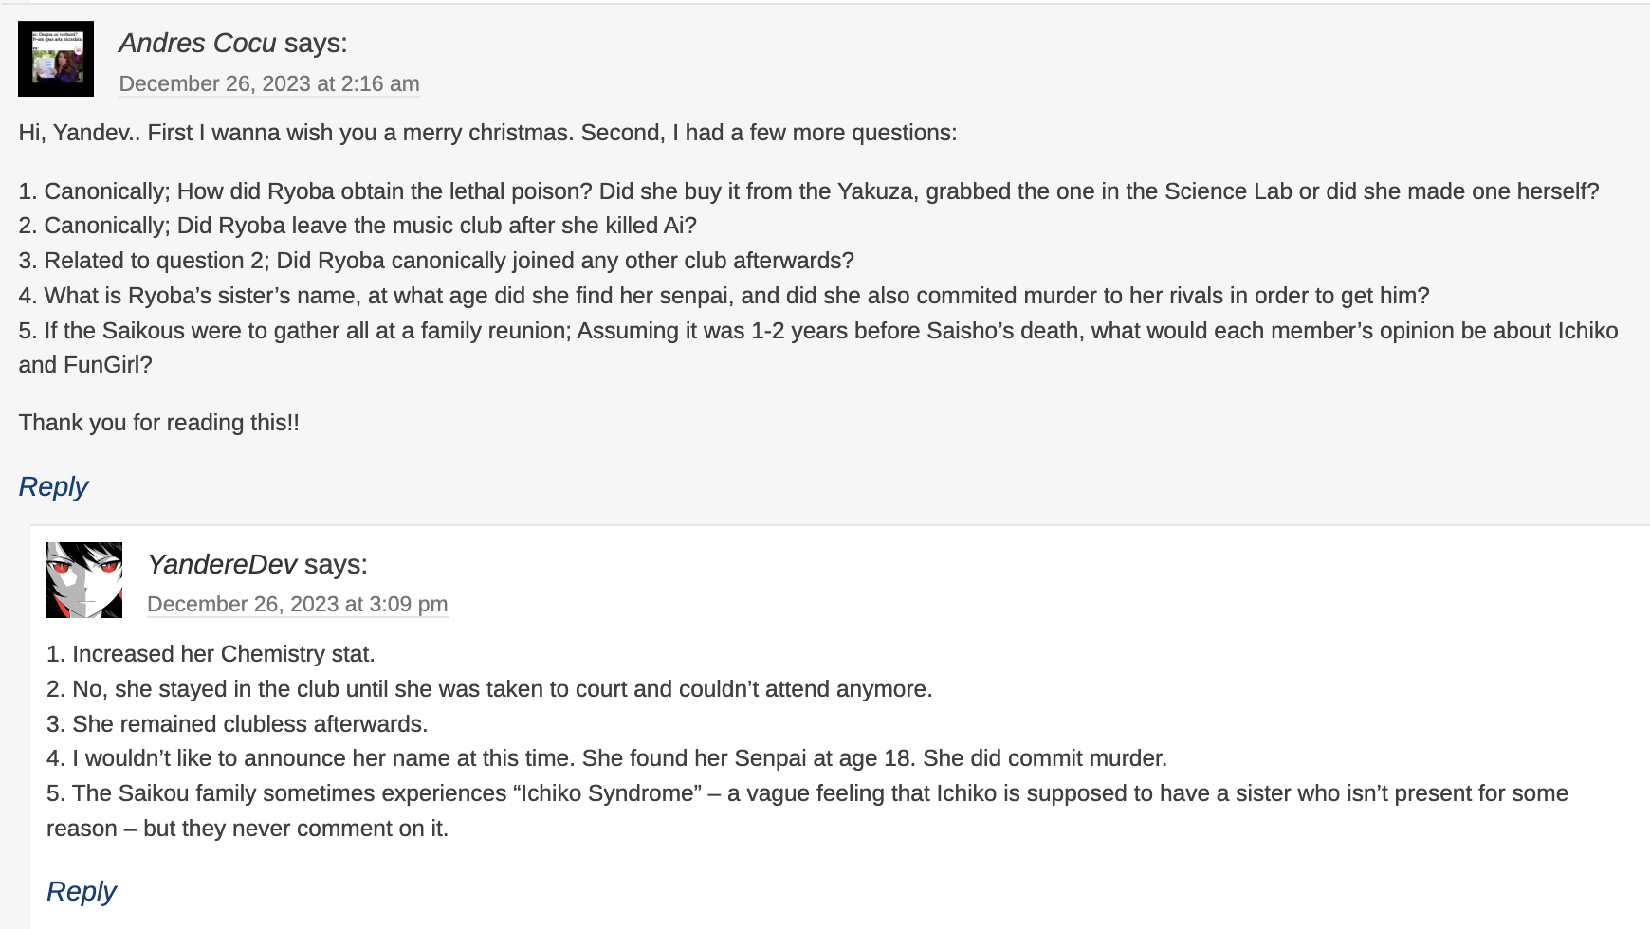Click the merry christmas greeting line

pyautogui.click(x=487, y=133)
